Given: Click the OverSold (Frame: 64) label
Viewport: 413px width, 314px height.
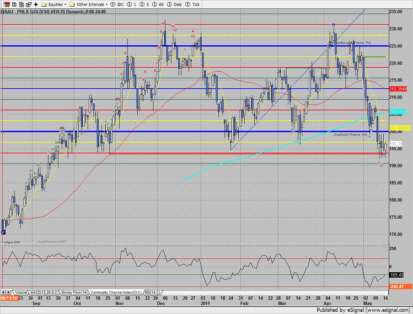Looking at the screenshot, I should (350, 135).
